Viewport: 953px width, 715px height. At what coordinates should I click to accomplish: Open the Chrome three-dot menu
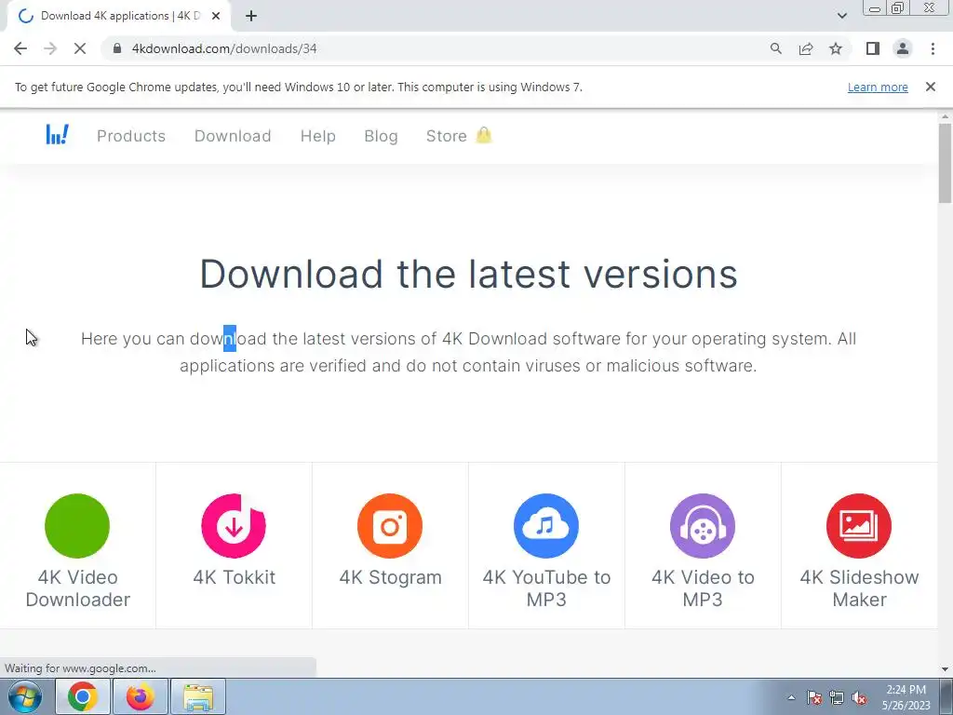click(x=933, y=48)
